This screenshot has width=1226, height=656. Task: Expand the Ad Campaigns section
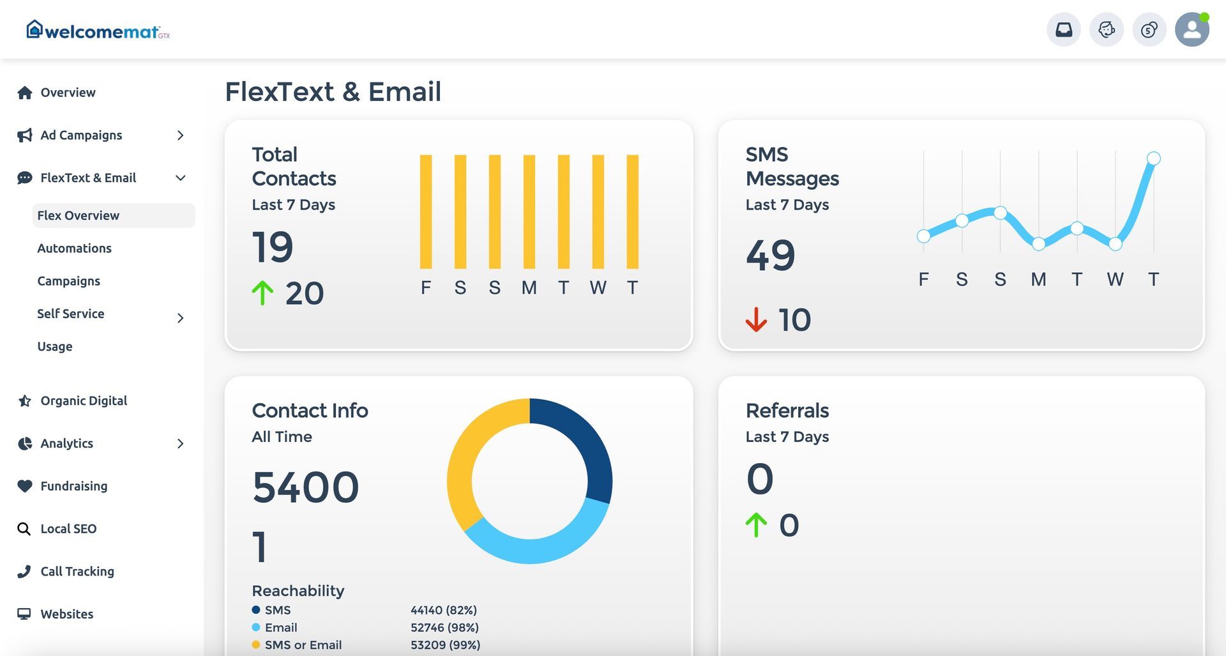[181, 135]
